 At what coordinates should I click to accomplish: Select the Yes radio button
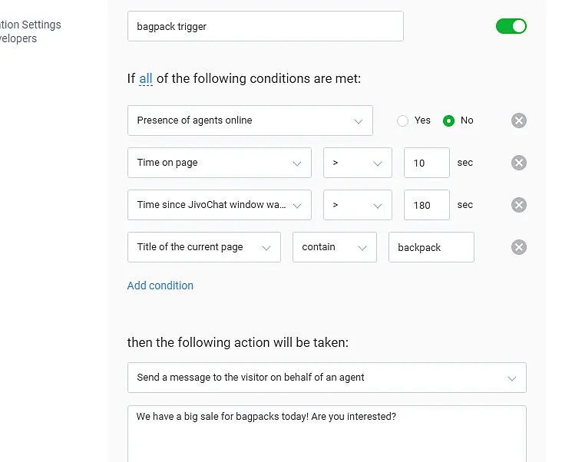click(x=402, y=120)
